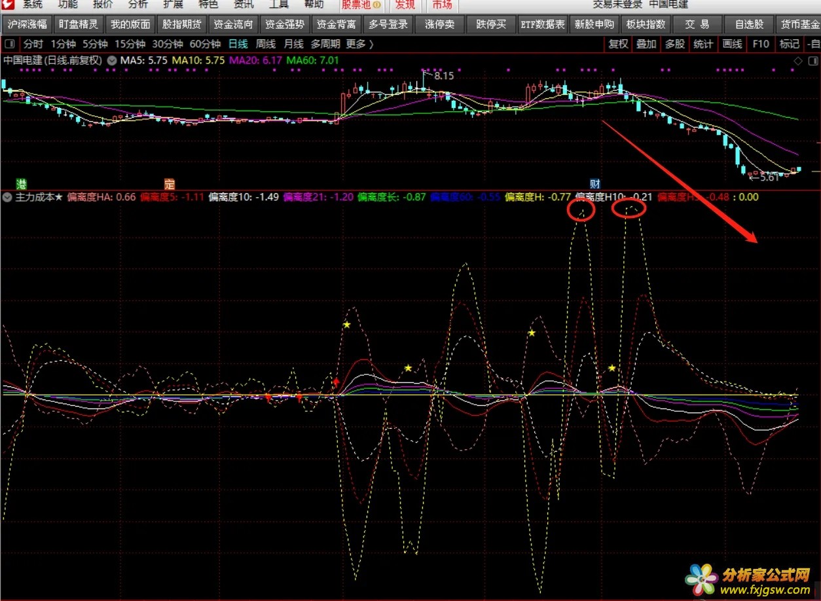Open the 资讯 menu

click(244, 4)
